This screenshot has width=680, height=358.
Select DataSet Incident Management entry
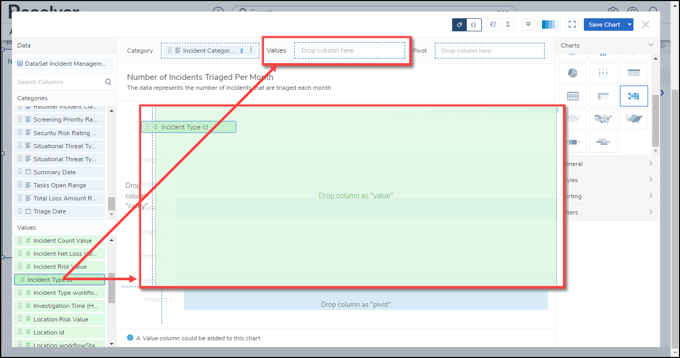63,64
